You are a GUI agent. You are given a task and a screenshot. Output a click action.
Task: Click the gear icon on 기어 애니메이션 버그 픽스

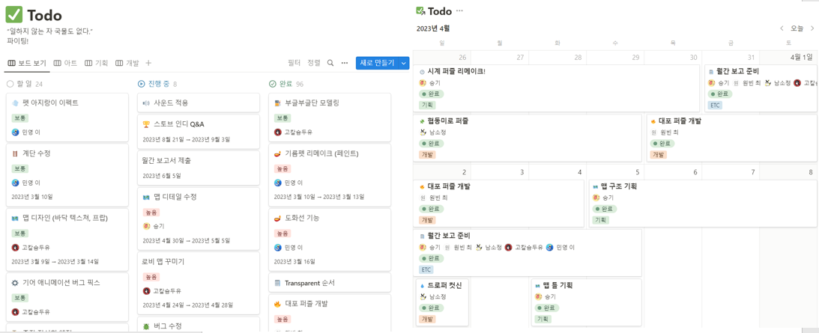tap(15, 283)
